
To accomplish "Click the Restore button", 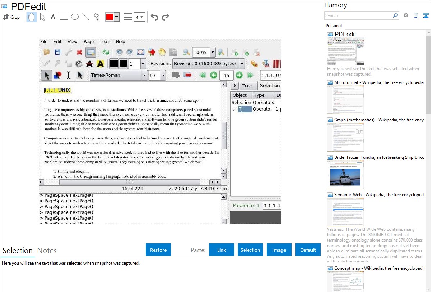I will (x=158, y=250).
